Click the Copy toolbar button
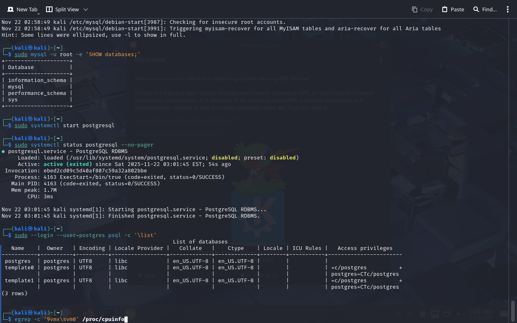517x323 pixels. (x=422, y=9)
